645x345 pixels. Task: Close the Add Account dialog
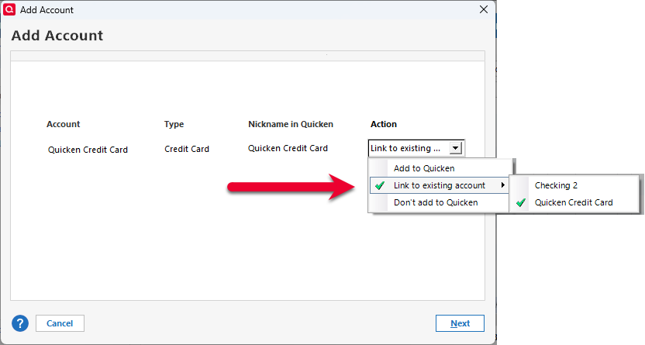tap(484, 9)
